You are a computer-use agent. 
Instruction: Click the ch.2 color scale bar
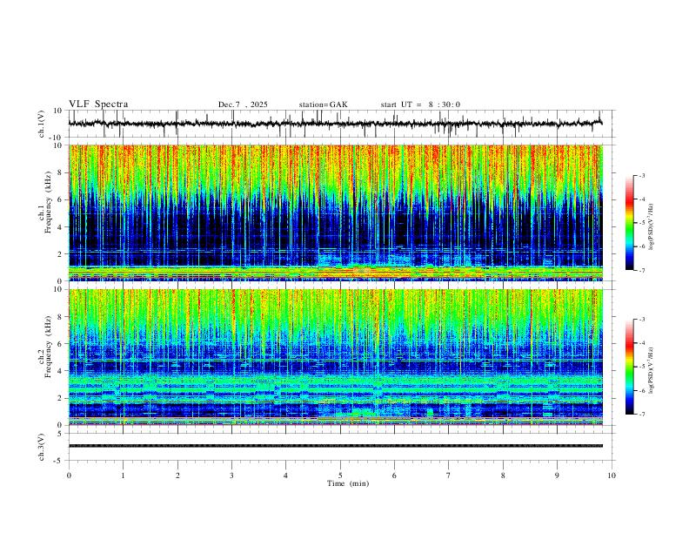click(630, 367)
